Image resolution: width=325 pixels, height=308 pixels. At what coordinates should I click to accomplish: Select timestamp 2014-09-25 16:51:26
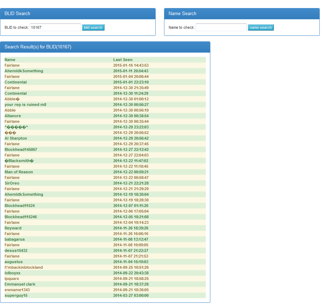click(131, 267)
